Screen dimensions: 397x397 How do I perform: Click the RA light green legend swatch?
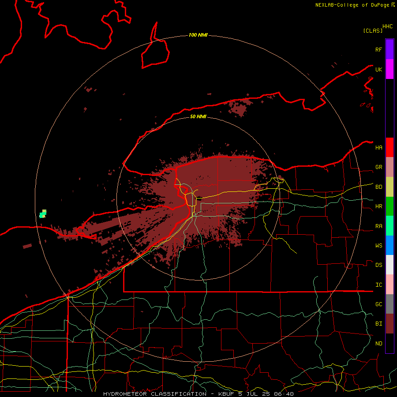(x=390, y=226)
